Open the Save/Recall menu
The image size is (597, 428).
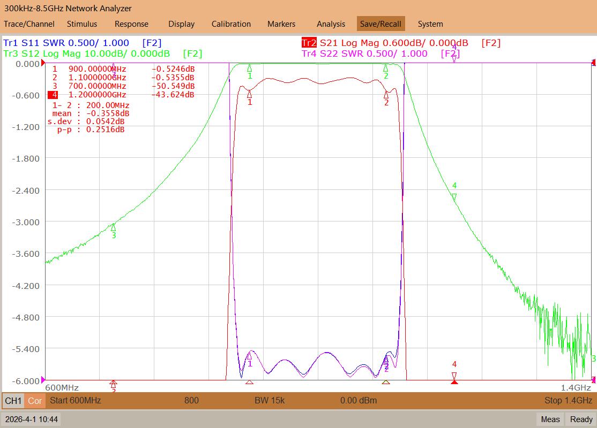[380, 24]
